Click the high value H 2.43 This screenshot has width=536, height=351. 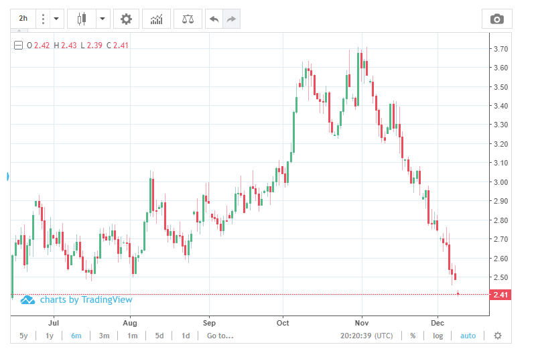click(x=65, y=46)
